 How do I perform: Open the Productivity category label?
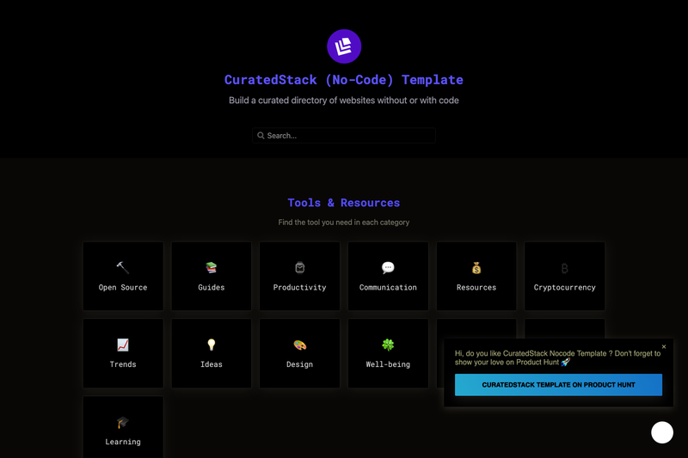(299, 288)
